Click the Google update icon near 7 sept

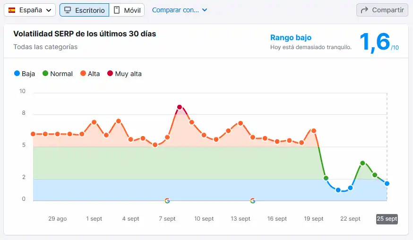pyautogui.click(x=167, y=201)
